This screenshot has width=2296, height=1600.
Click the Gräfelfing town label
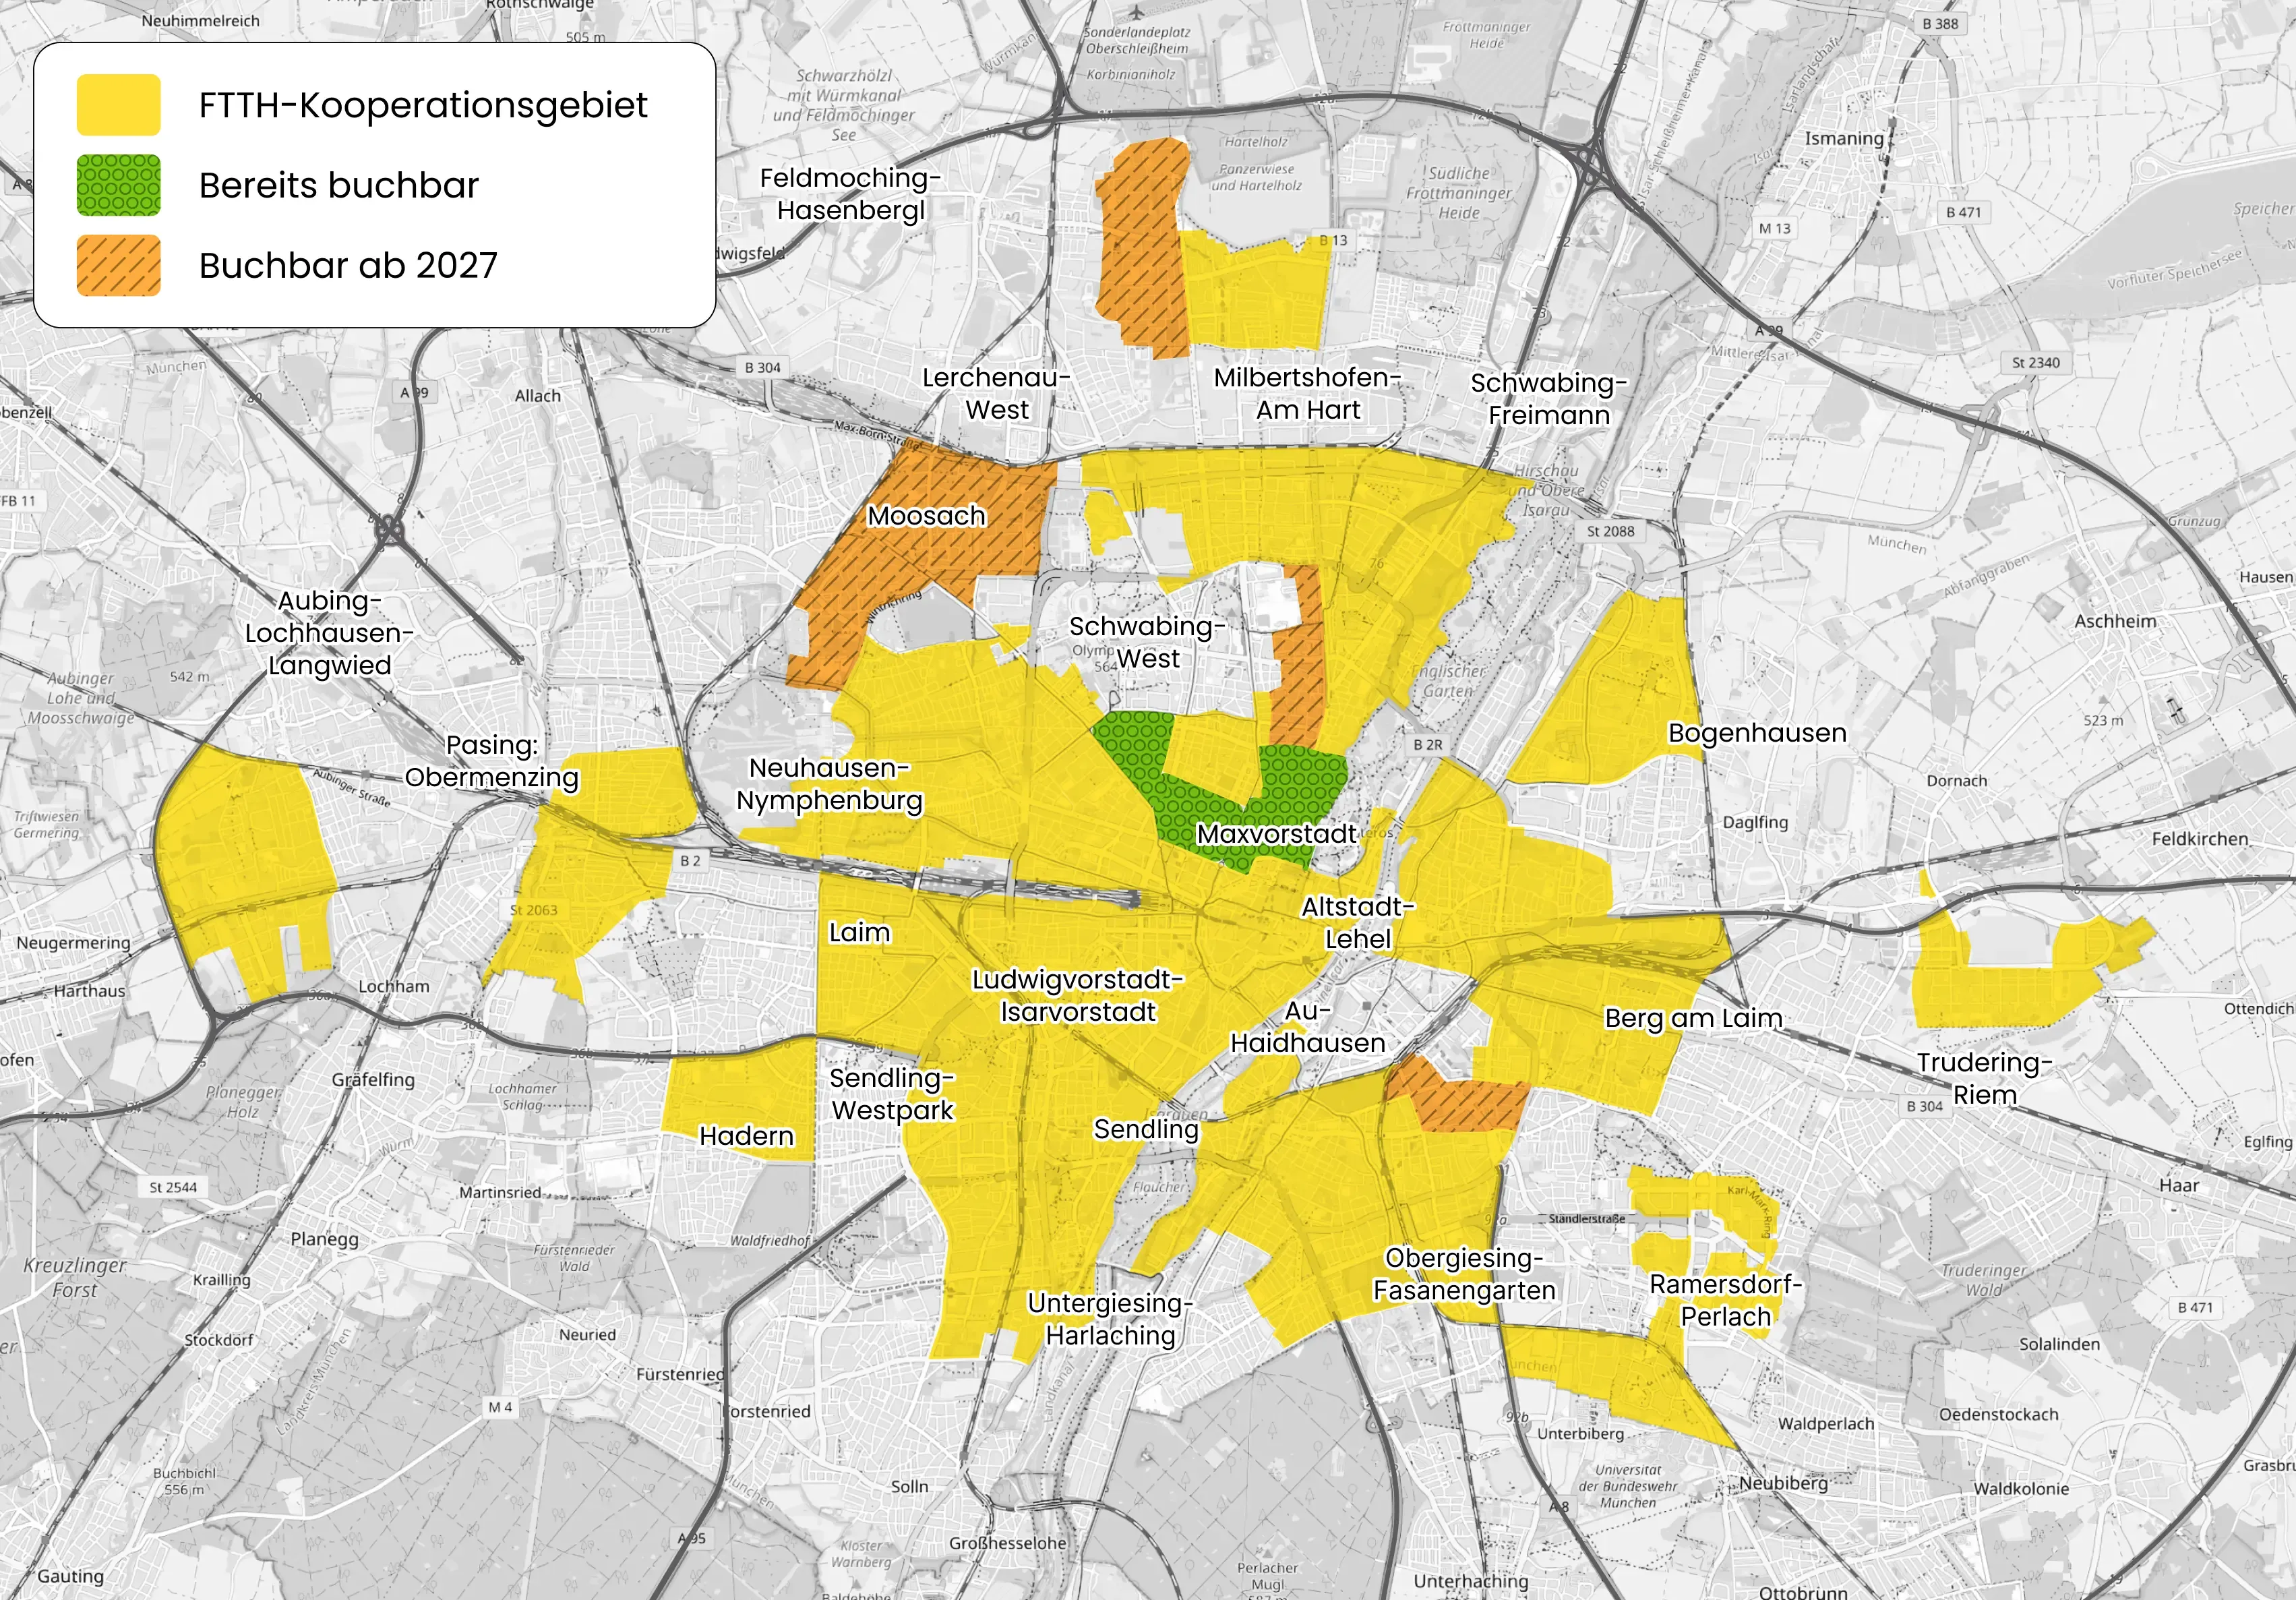tap(373, 1080)
